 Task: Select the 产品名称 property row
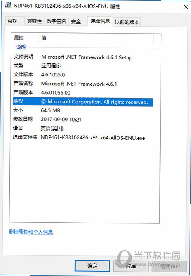click(x=83, y=84)
